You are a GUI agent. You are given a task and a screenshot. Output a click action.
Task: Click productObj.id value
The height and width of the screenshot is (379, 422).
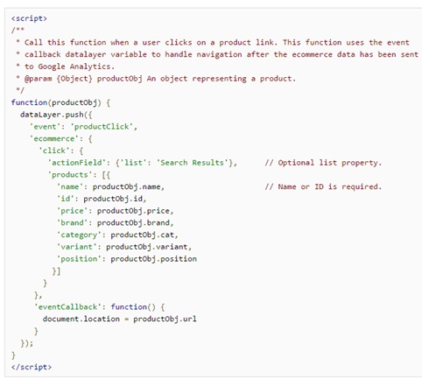pos(113,199)
